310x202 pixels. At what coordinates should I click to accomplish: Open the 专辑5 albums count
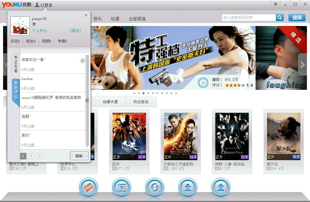tap(62, 41)
